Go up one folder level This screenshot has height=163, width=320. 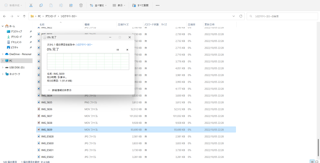(x=24, y=16)
